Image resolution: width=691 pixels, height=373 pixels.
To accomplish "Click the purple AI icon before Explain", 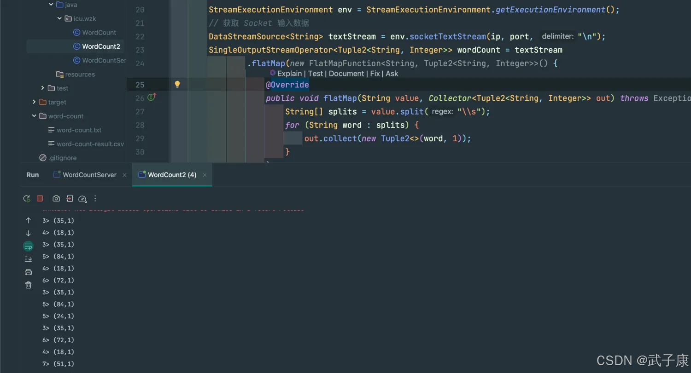I will tap(273, 73).
